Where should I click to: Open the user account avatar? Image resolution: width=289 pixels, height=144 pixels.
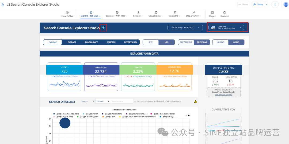[x=286, y=5]
